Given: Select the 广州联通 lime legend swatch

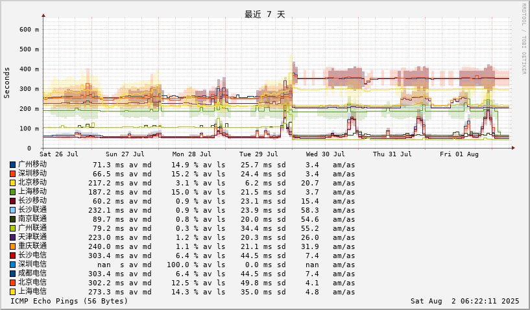Looking at the screenshot, I should coord(12,228).
